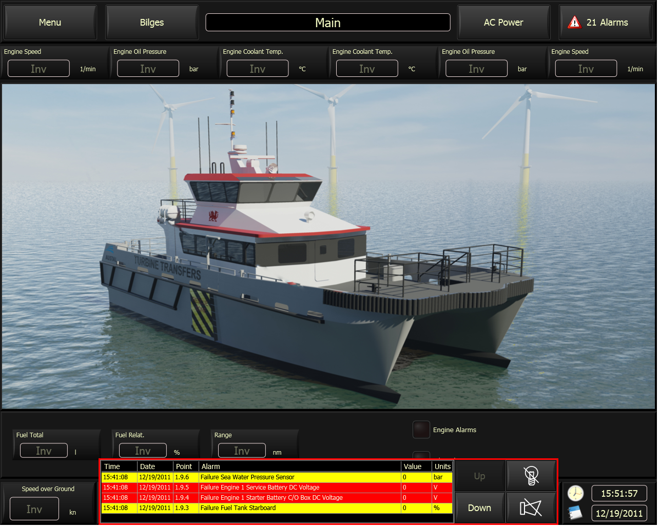The image size is (660, 528).
Task: Click the Point column header
Action: (186, 466)
